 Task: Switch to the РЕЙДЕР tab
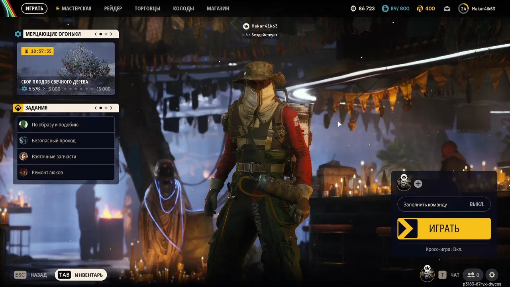click(x=113, y=8)
